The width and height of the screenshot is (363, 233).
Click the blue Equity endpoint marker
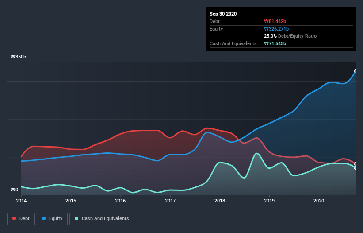pyautogui.click(x=355, y=71)
